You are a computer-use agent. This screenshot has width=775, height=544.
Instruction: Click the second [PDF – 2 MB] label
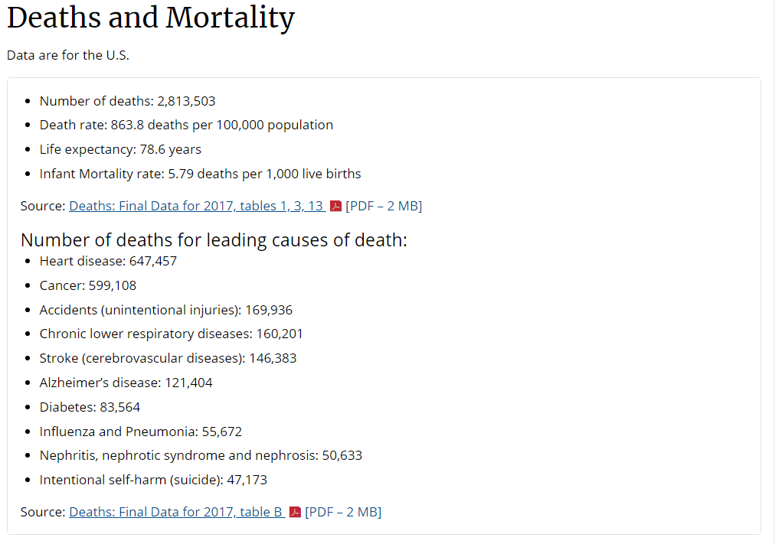pyautogui.click(x=344, y=512)
